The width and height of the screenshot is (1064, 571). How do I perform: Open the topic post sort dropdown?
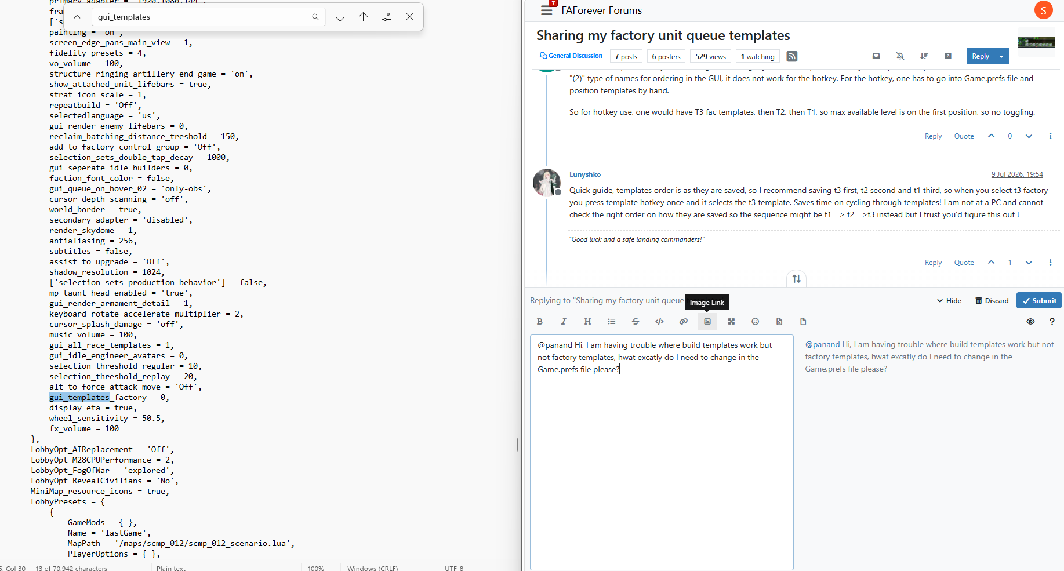point(924,56)
